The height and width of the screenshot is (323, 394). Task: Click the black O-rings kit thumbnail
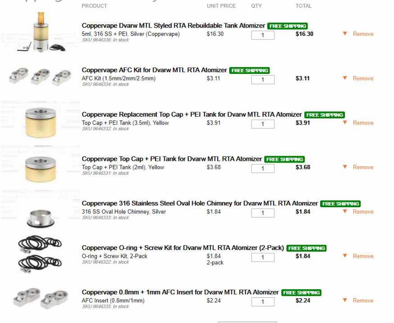click(40, 254)
